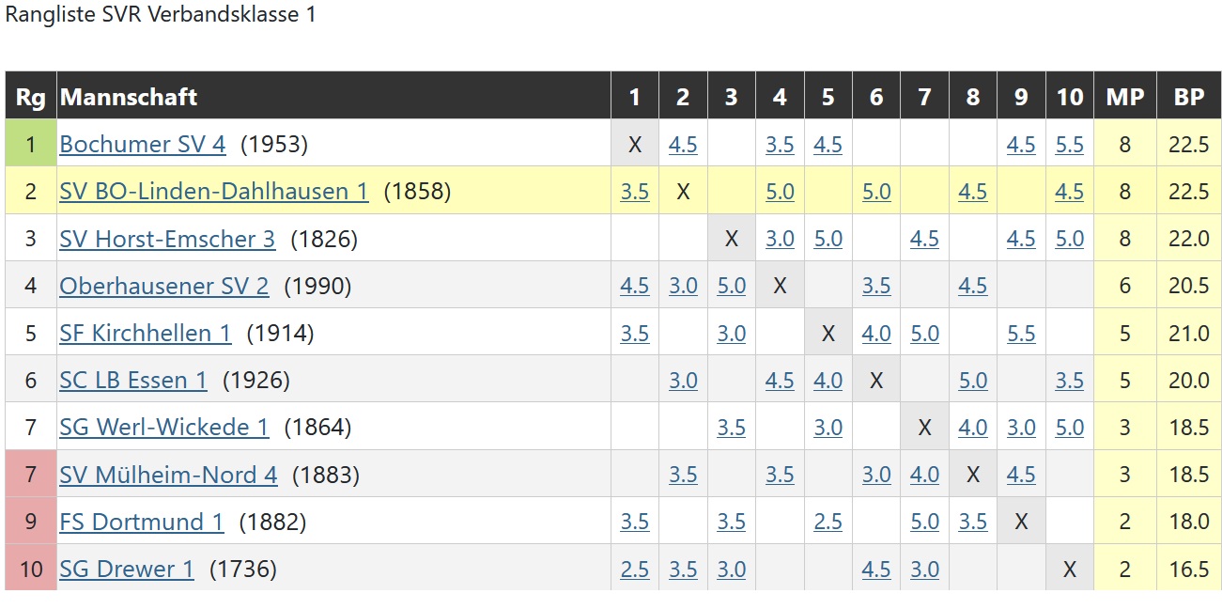Image resolution: width=1222 pixels, height=609 pixels.
Task: Click the MP column header
Action: click(x=1124, y=97)
